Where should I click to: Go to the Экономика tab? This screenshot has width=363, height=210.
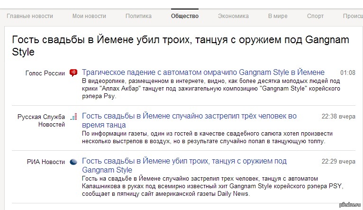pyautogui.click(x=233, y=16)
